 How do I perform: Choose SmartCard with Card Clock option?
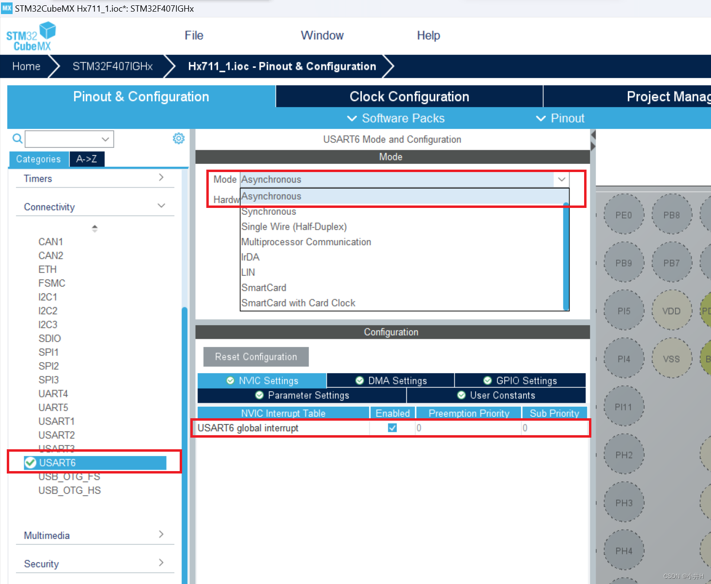pos(402,303)
